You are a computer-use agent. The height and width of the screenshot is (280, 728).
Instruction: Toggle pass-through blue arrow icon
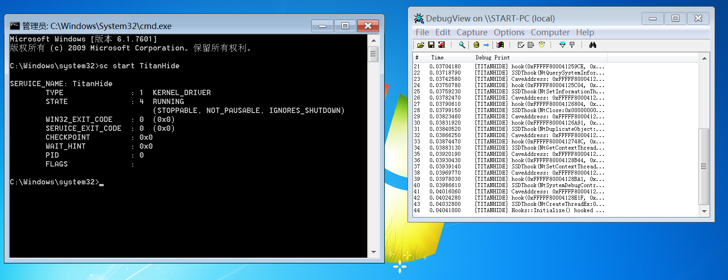coord(486,45)
